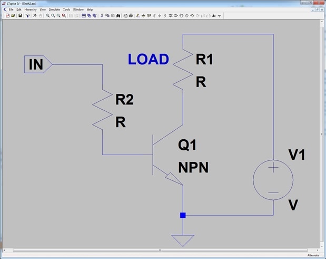
Task: Copy selection with the copy icon
Action: click(107, 16)
